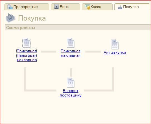This screenshot has width=151, height=124.
Task: Click the document icon above Возврат поставщику
Action: [71, 83]
